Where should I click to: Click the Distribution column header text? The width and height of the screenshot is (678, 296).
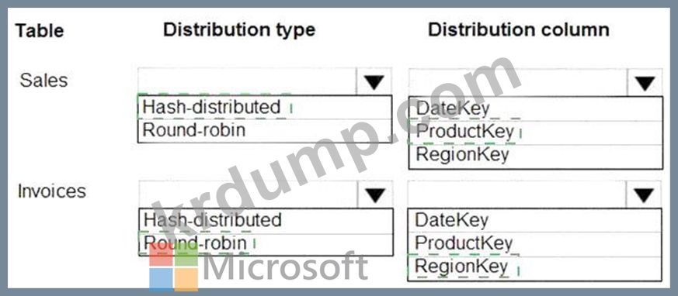[x=519, y=29]
